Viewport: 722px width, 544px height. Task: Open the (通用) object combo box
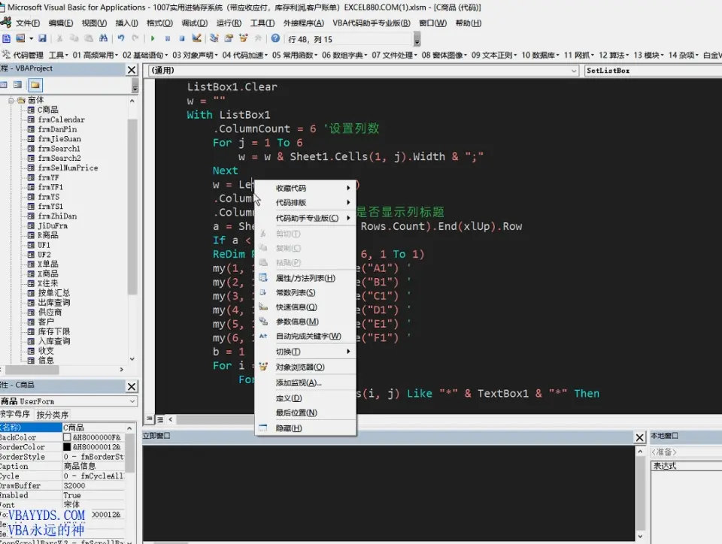click(364, 71)
